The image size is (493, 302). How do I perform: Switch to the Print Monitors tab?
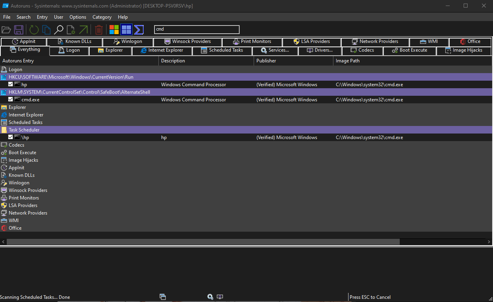[252, 41]
